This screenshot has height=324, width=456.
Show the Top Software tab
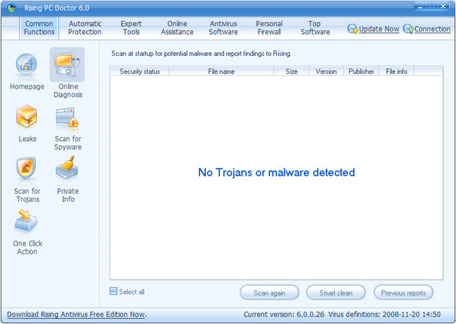click(x=315, y=28)
